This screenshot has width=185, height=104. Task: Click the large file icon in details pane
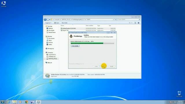[x=48, y=75]
